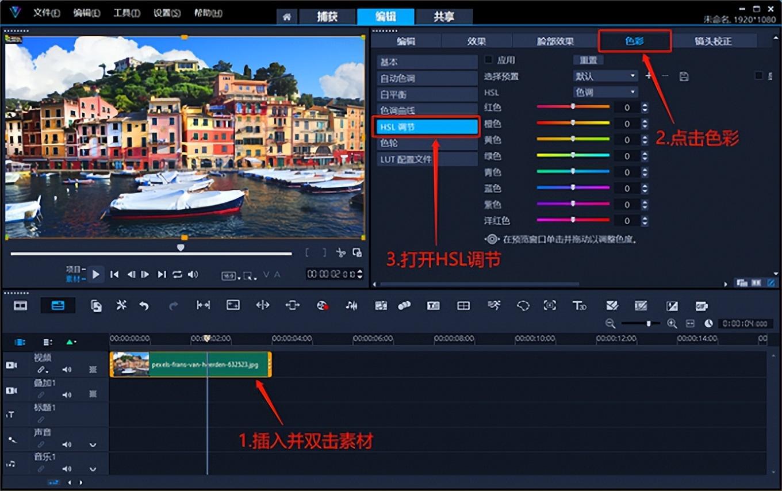Click the redo arrow icon
The image size is (782, 491).
click(174, 306)
